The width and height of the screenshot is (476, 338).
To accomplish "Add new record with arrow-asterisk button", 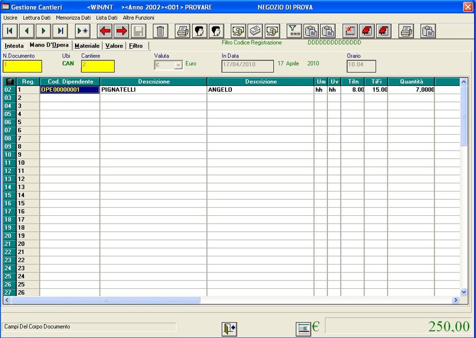I will [82, 31].
